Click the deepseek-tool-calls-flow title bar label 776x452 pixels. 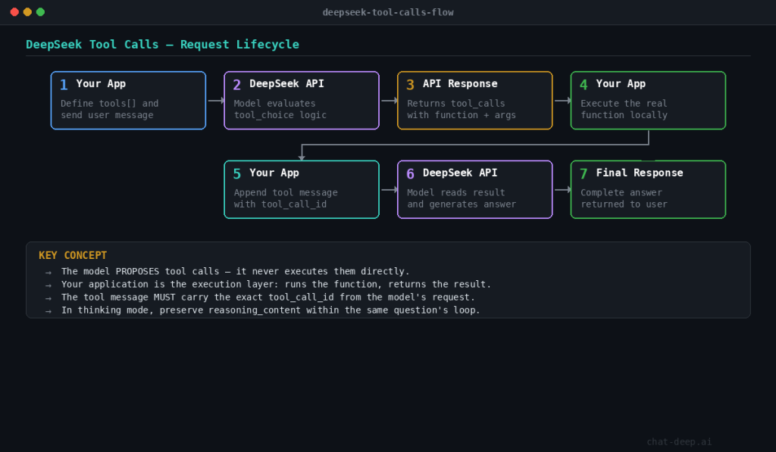pyautogui.click(x=388, y=11)
